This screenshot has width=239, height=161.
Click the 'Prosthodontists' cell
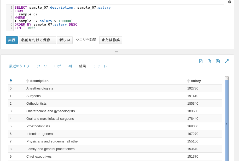point(38,126)
